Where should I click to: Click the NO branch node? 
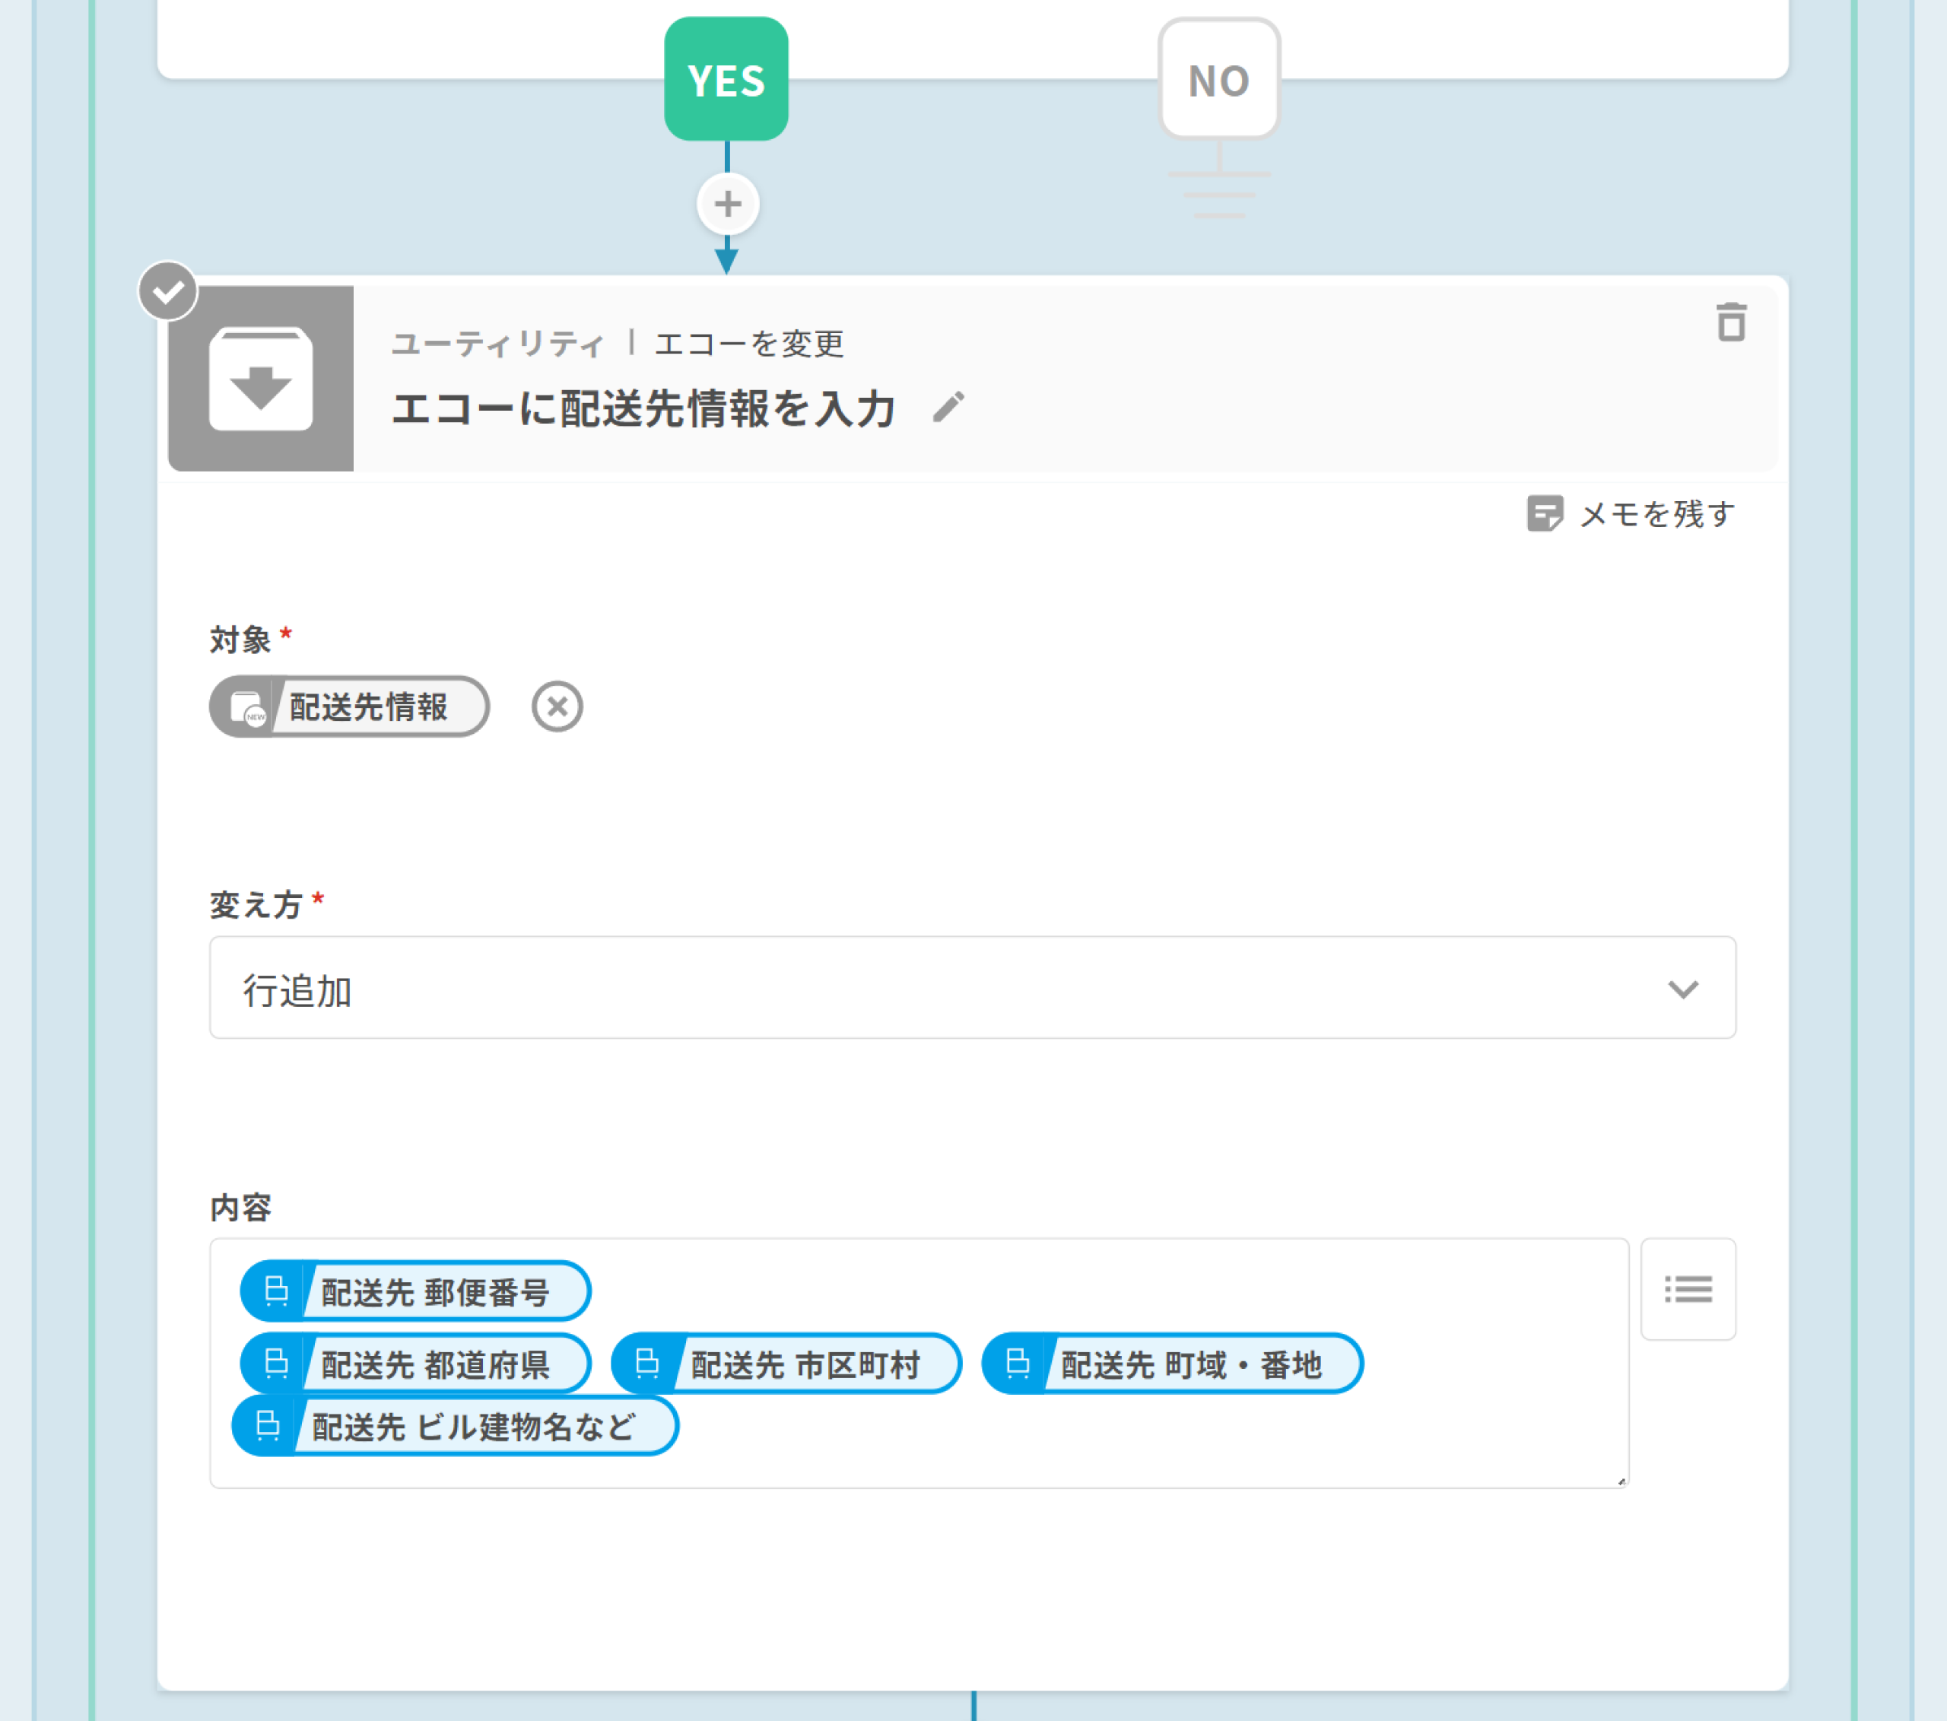[x=1218, y=80]
